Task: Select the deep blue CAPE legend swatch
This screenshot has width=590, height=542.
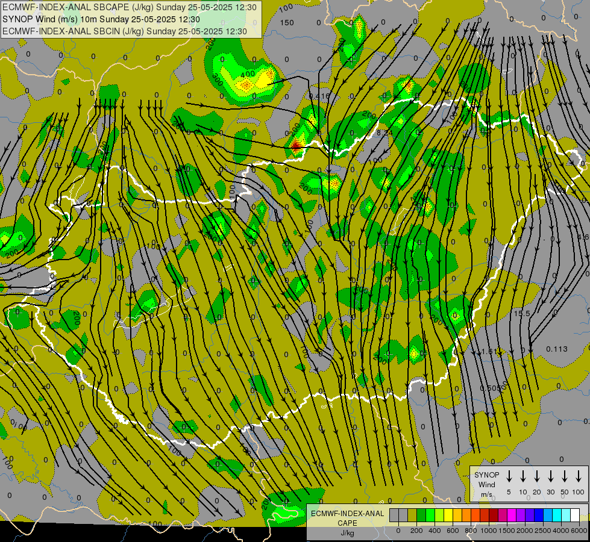Action: pos(538,515)
